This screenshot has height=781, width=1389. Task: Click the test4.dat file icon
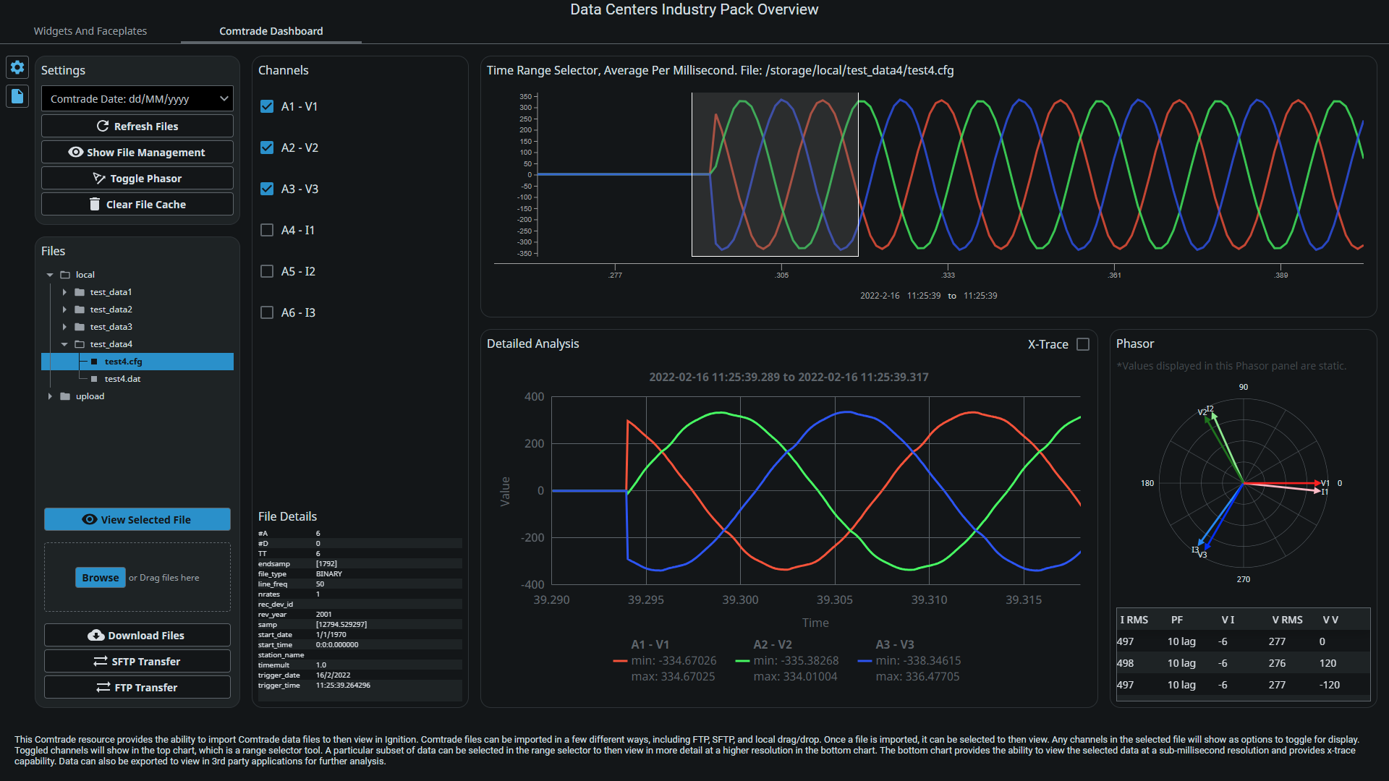click(x=94, y=379)
